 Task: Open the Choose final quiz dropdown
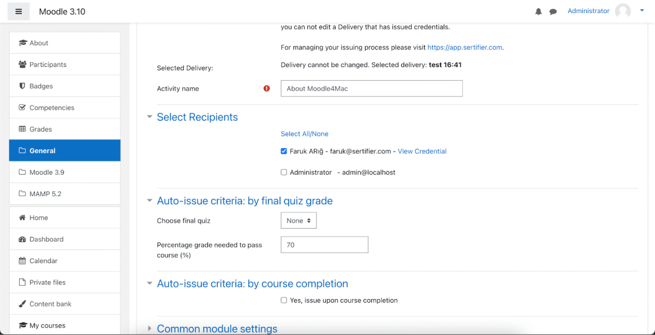(299, 221)
